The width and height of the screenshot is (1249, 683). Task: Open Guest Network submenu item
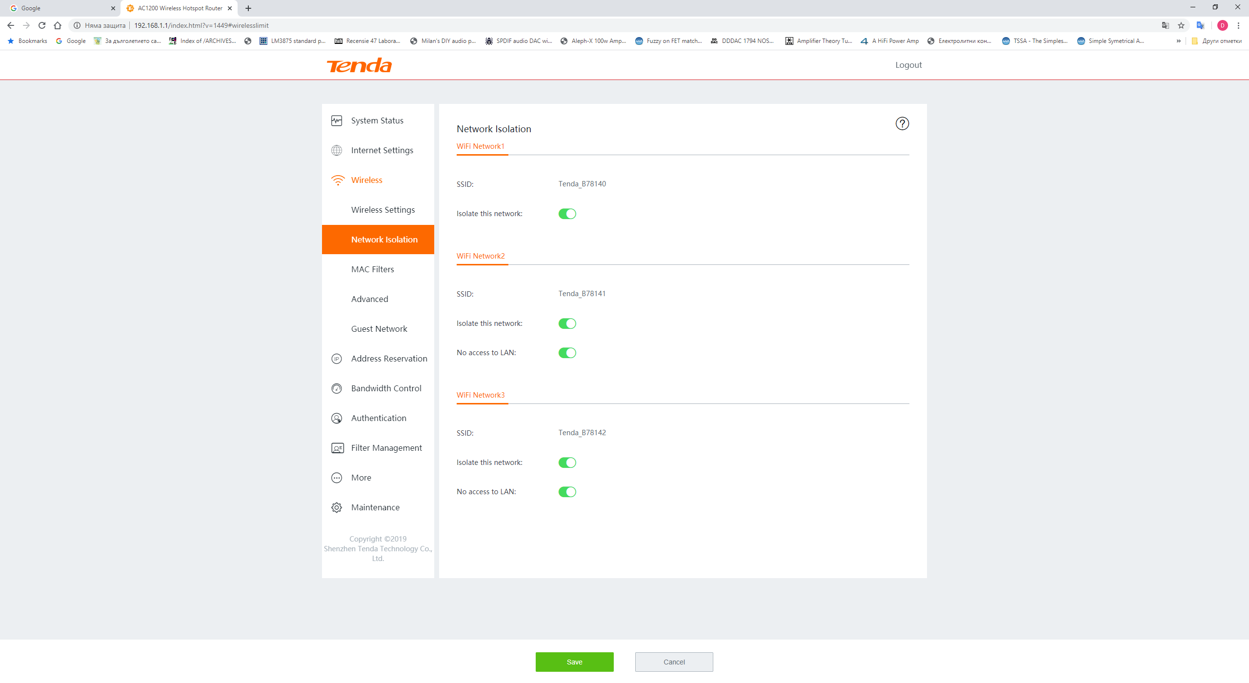[x=378, y=329]
